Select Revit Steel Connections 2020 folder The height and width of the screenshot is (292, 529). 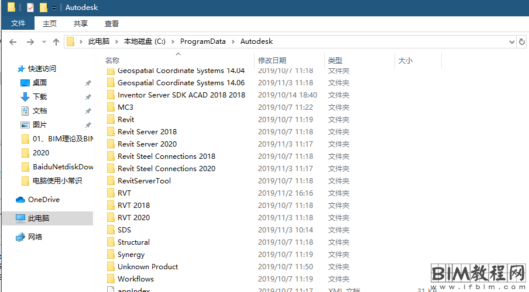tap(166, 169)
